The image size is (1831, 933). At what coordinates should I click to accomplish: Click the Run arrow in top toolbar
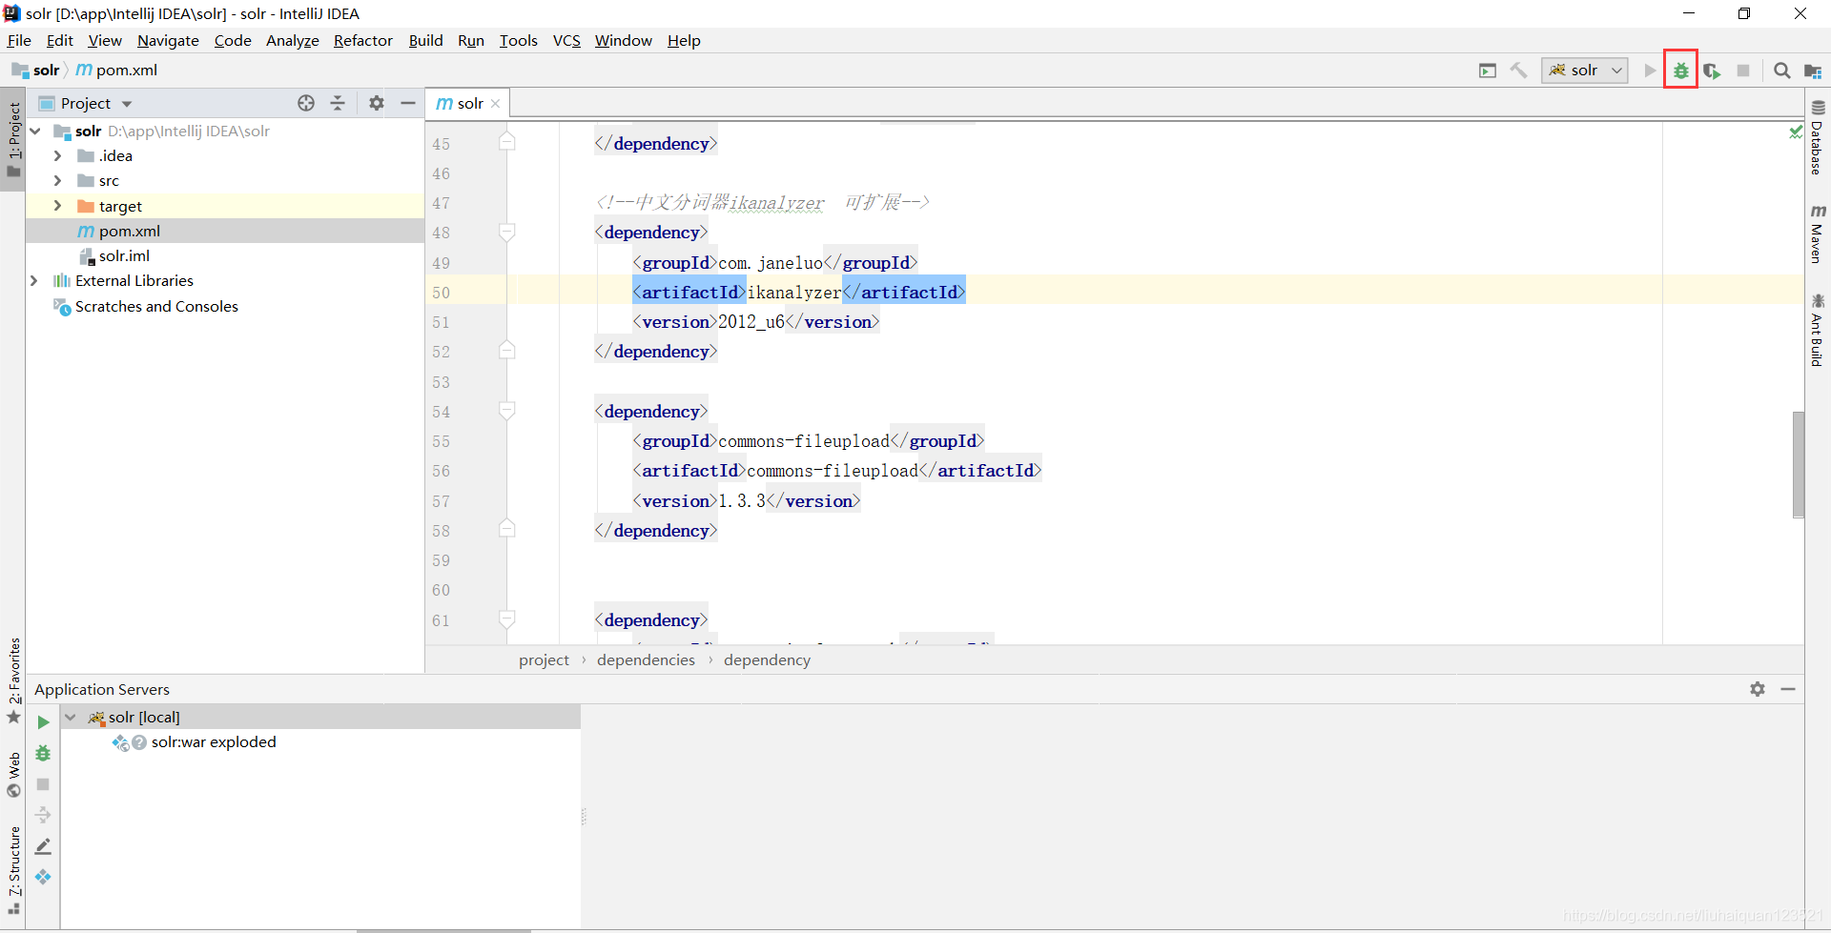tap(1650, 71)
